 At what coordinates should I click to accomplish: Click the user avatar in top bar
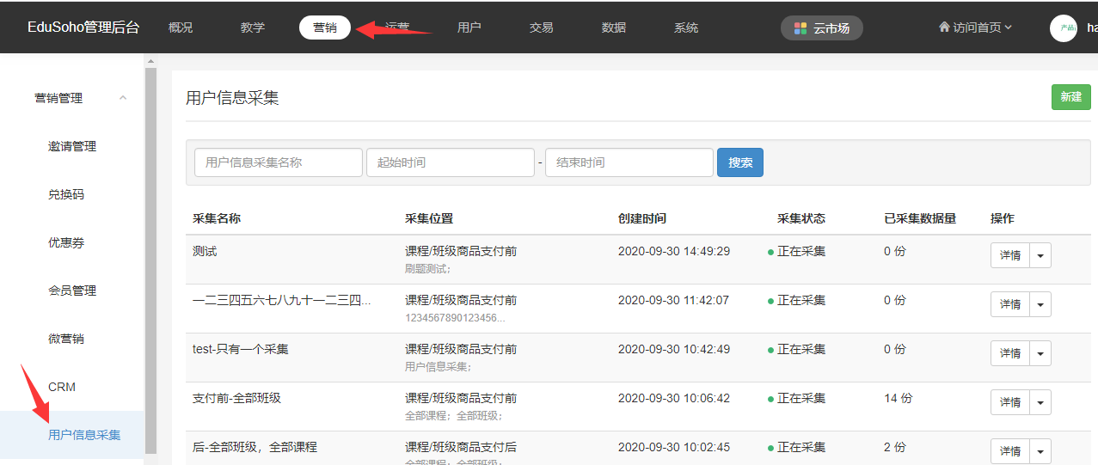click(1064, 28)
